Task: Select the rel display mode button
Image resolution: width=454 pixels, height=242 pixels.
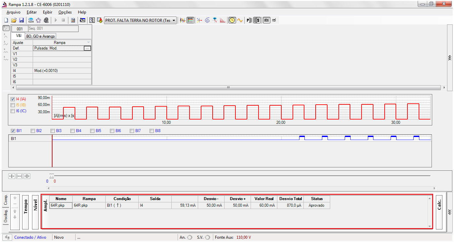Action: coord(274,20)
